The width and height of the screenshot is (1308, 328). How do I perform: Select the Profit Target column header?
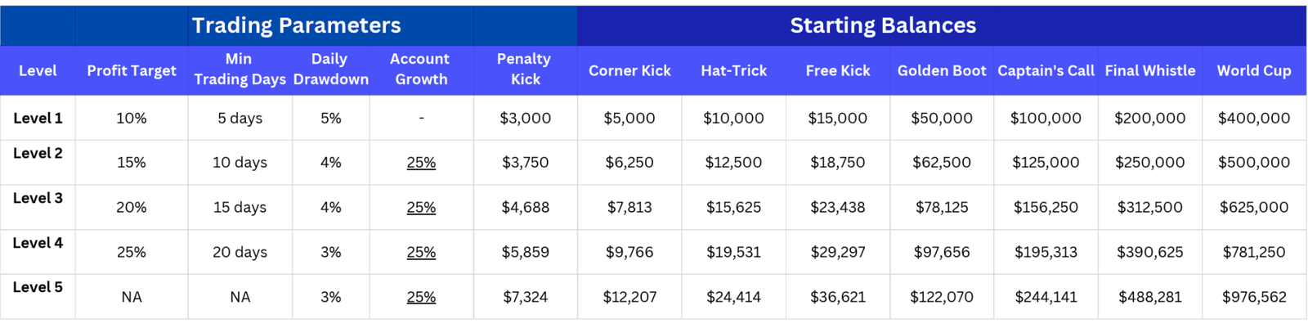pos(132,70)
